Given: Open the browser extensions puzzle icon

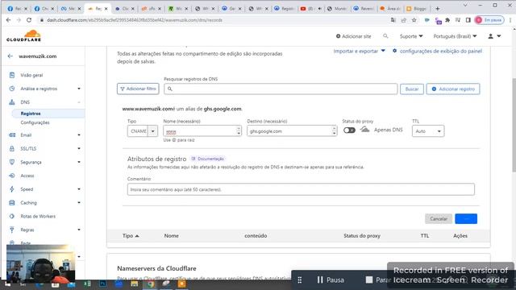Looking at the screenshot, I should click(x=447, y=20).
